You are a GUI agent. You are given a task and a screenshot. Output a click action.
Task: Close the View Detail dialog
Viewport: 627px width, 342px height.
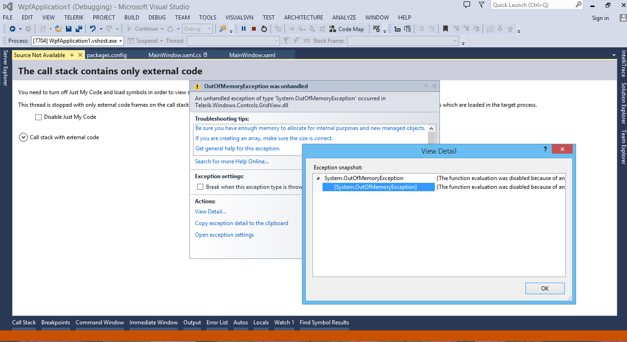562,149
